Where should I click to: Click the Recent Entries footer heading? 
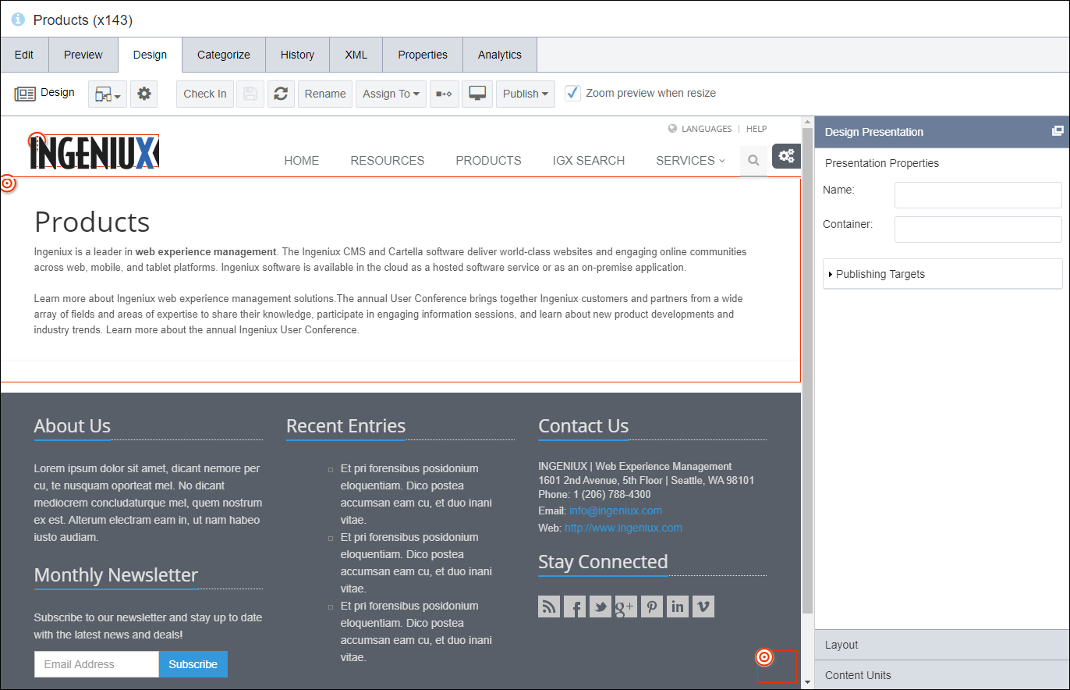click(345, 426)
